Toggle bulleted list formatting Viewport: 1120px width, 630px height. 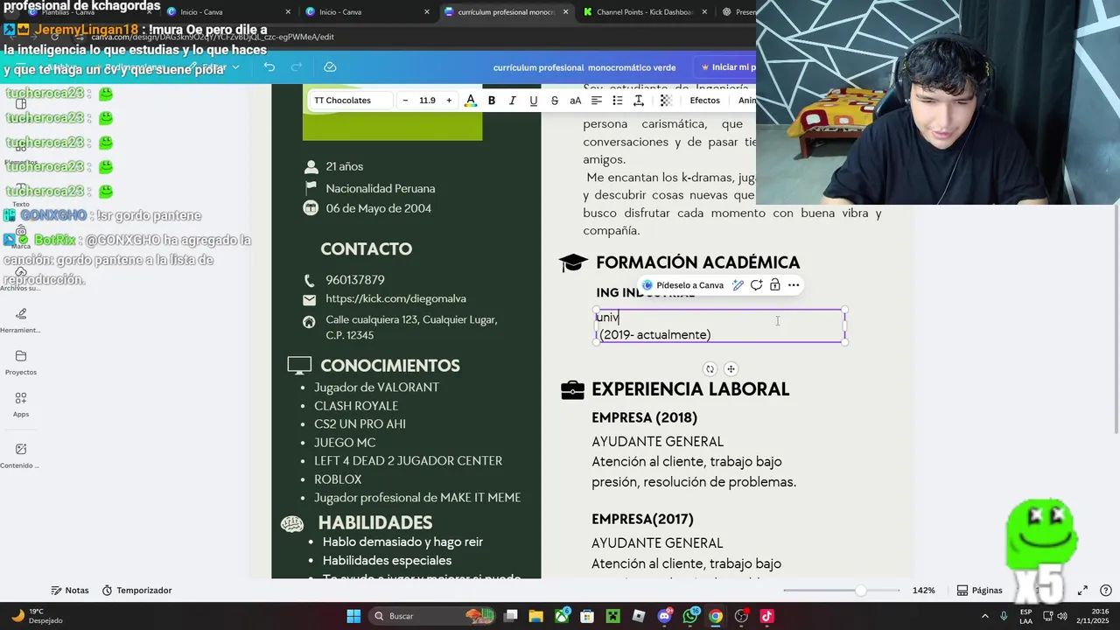(618, 101)
